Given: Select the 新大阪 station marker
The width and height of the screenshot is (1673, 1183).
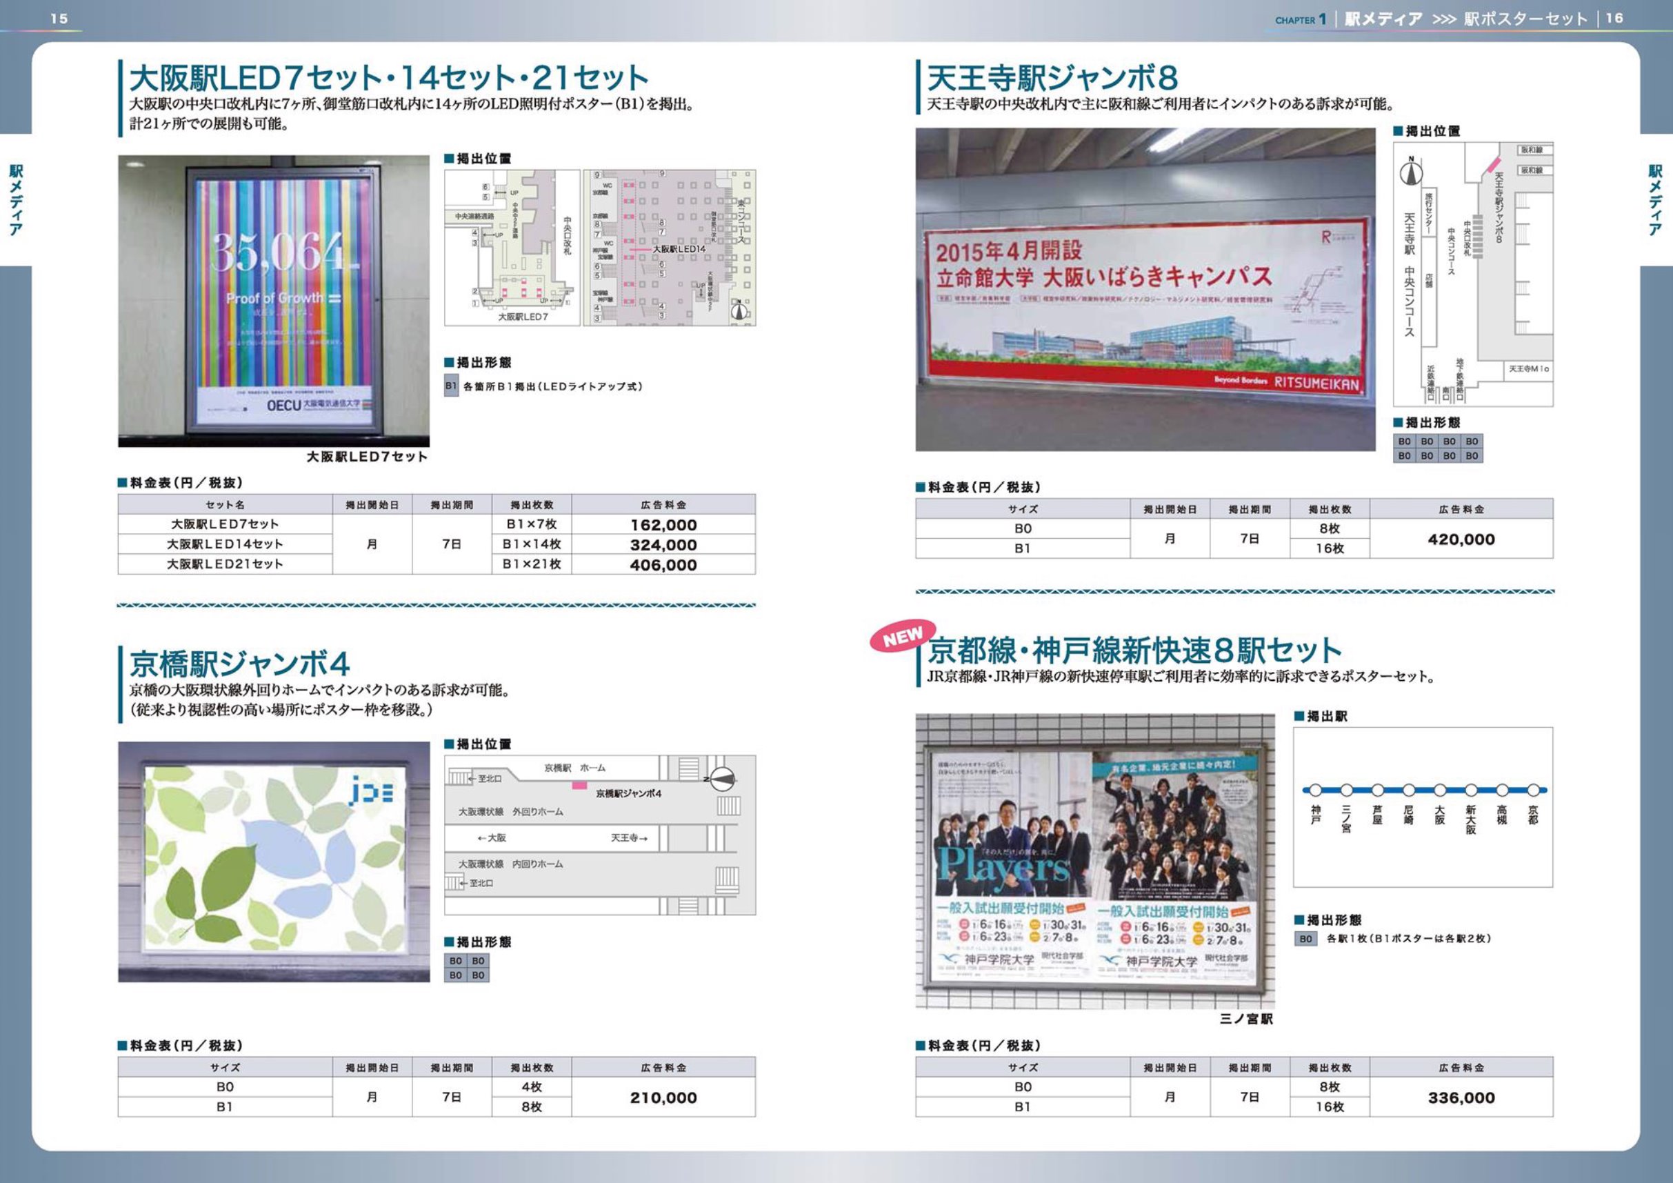Looking at the screenshot, I should coord(1471,789).
